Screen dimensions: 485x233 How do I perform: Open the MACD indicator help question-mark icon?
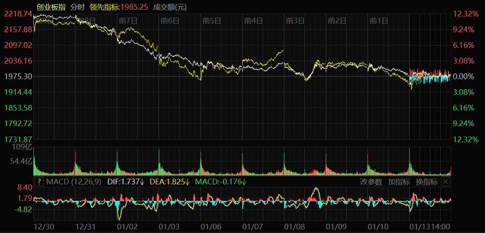[39, 182]
